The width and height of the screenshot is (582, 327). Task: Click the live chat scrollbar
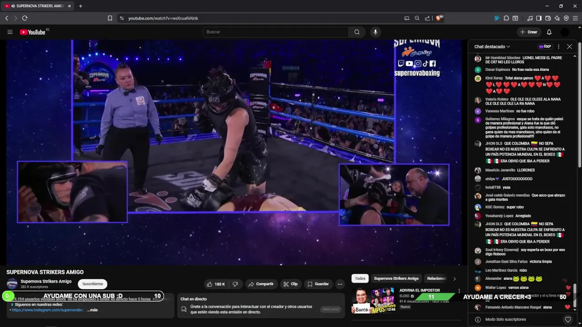point(575,295)
